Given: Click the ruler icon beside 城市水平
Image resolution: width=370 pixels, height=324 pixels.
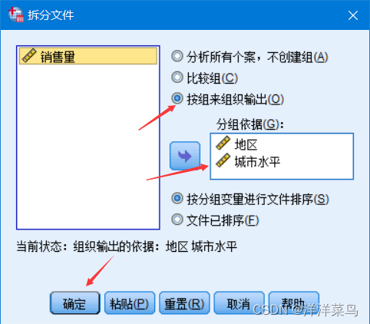Looking at the screenshot, I should tap(223, 160).
